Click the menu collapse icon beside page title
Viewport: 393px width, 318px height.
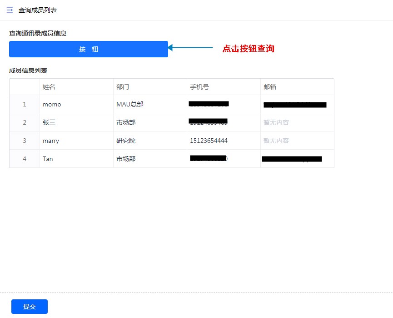point(10,10)
